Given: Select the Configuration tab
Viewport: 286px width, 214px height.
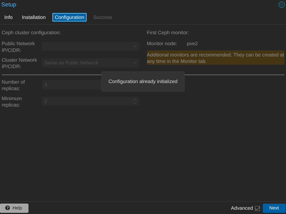Looking at the screenshot, I should pyautogui.click(x=69, y=17).
